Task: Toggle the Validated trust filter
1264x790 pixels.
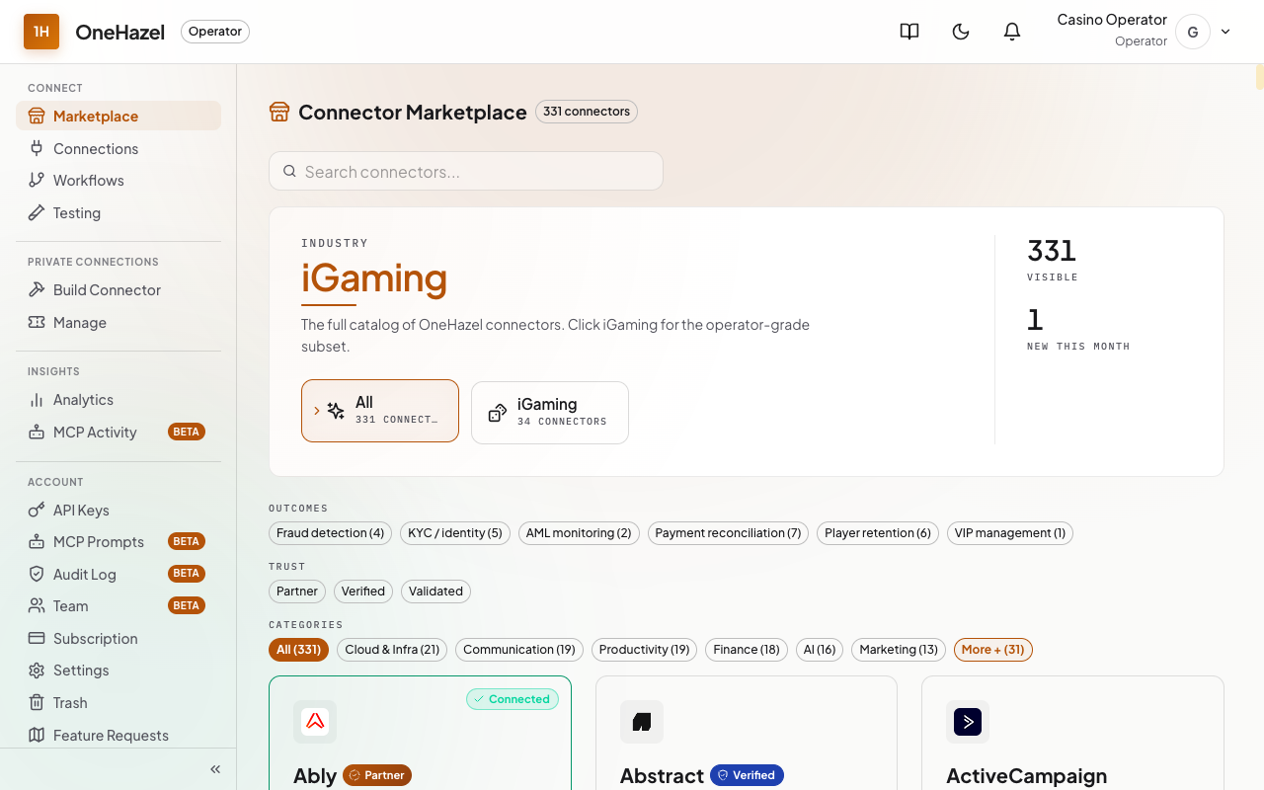Action: click(x=435, y=592)
